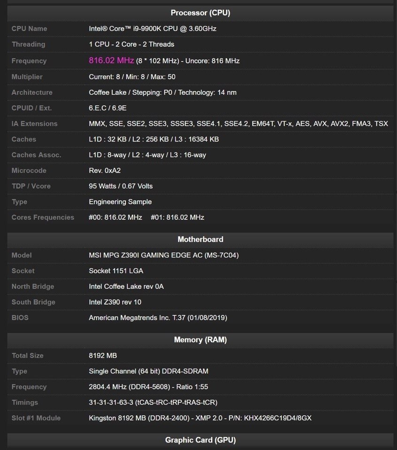Click the Graphic Card (GPU) section header
The image size is (397, 450).
point(200,440)
